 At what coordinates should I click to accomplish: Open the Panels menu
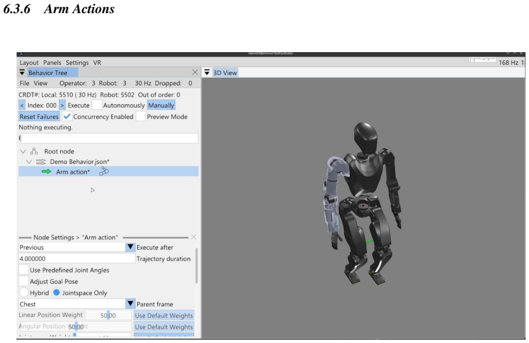coord(52,62)
